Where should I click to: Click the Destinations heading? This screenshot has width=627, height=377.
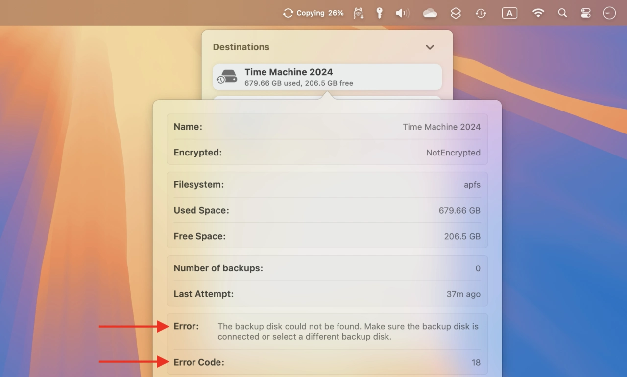coord(241,47)
